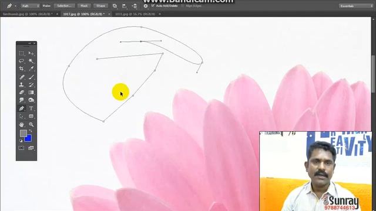Screen dimensions: 376x211
Task: Select the Move tool
Action: (x=31, y=53)
